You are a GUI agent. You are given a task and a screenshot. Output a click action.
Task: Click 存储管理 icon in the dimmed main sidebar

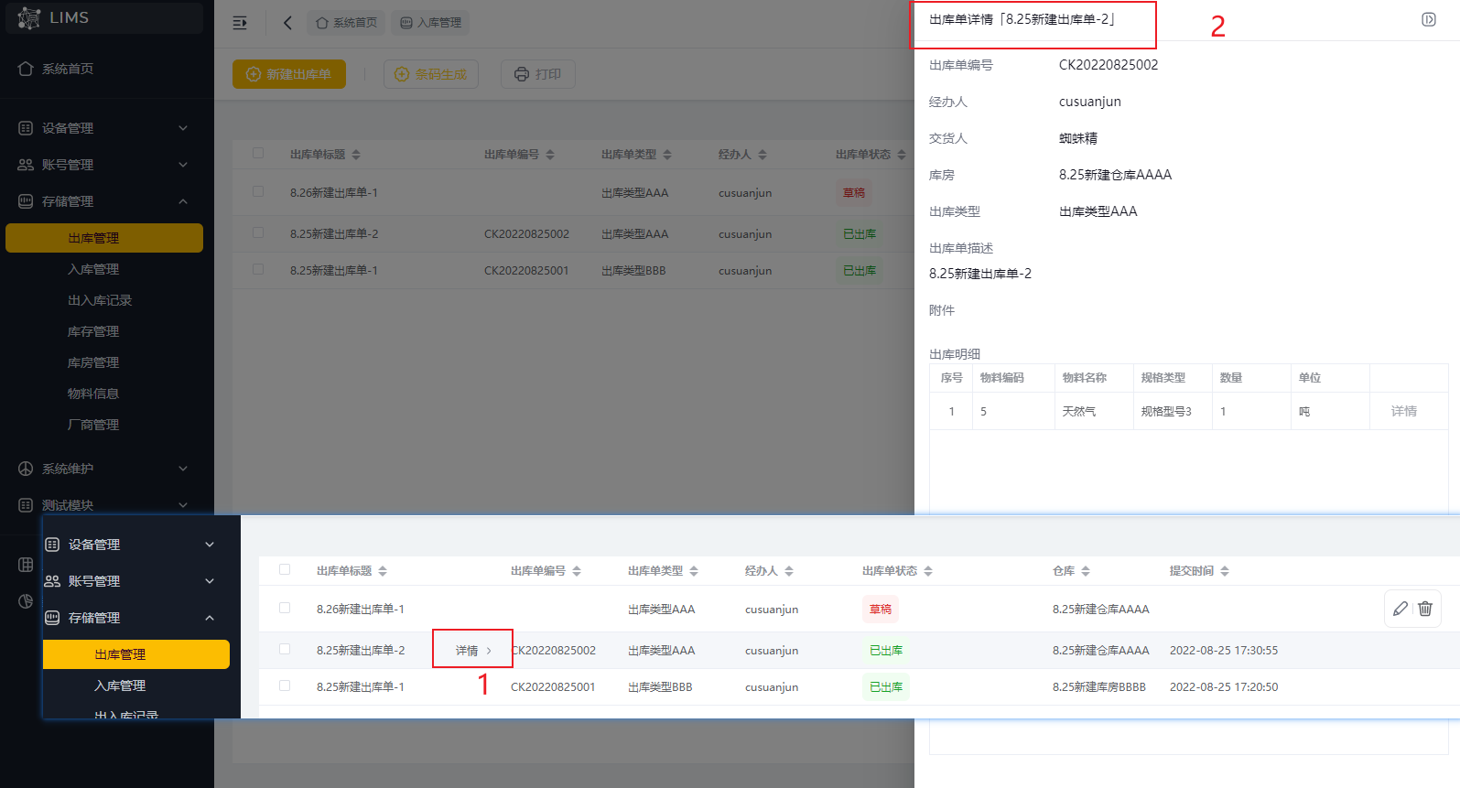tap(26, 201)
